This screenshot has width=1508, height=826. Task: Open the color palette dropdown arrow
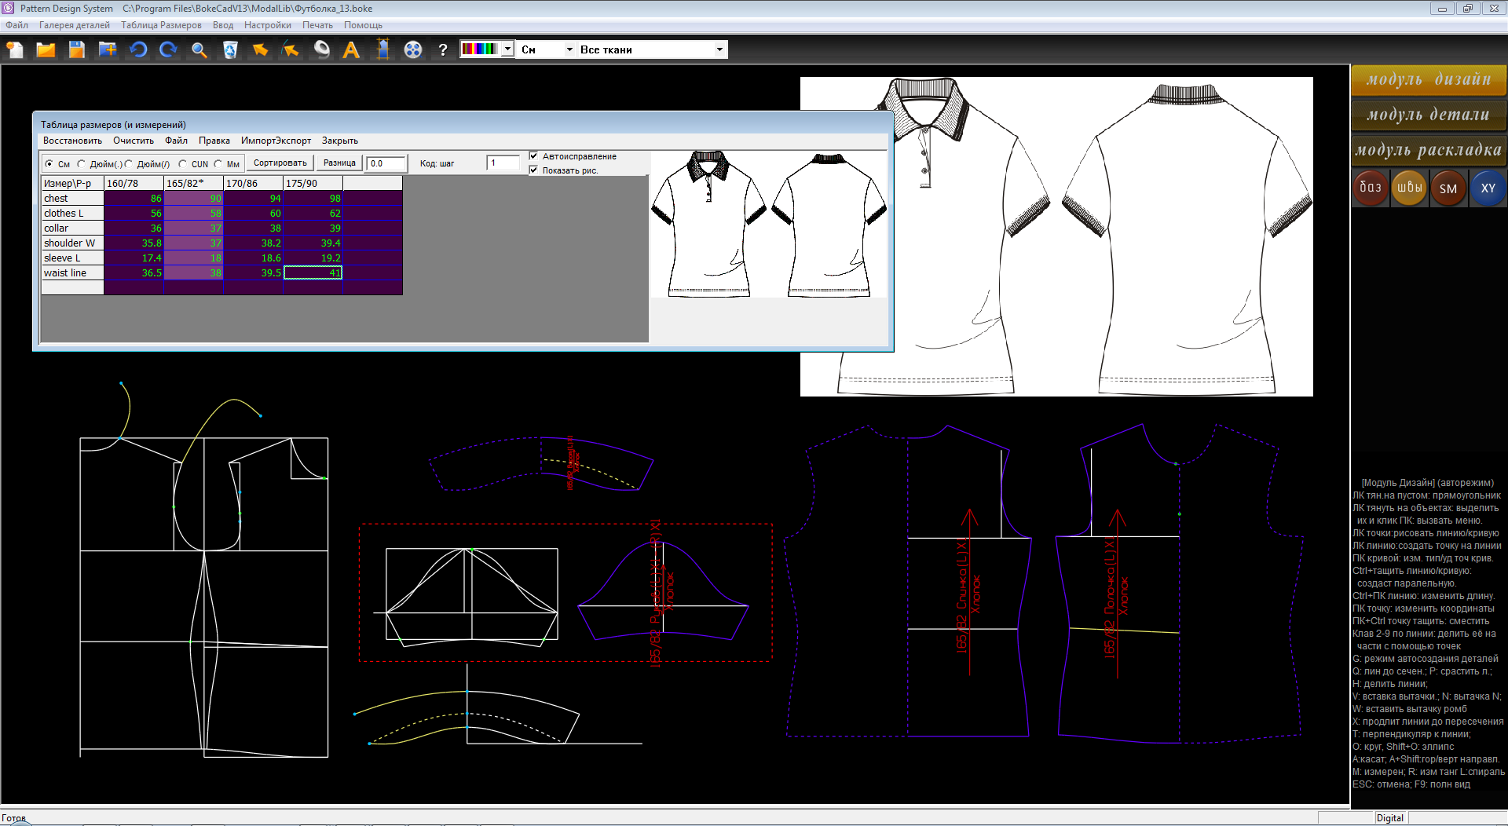pyautogui.click(x=507, y=49)
